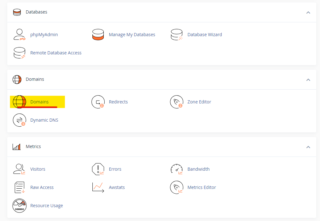
Task: Click the Databases section header title
Action: 36,12
